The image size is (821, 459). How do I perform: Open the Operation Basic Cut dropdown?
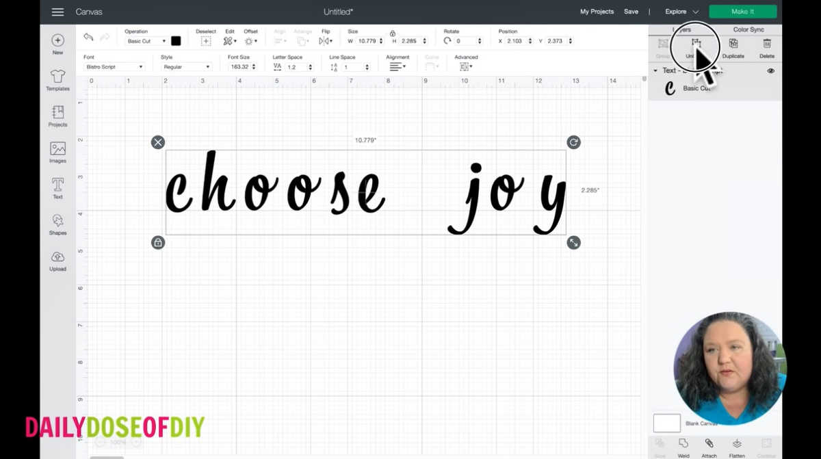[x=146, y=41]
